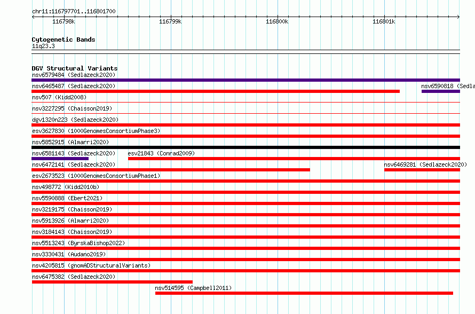Screen dimensions: 475x314
Task: Select the red nsv5913926 variant bar
Action: tap(246, 226)
